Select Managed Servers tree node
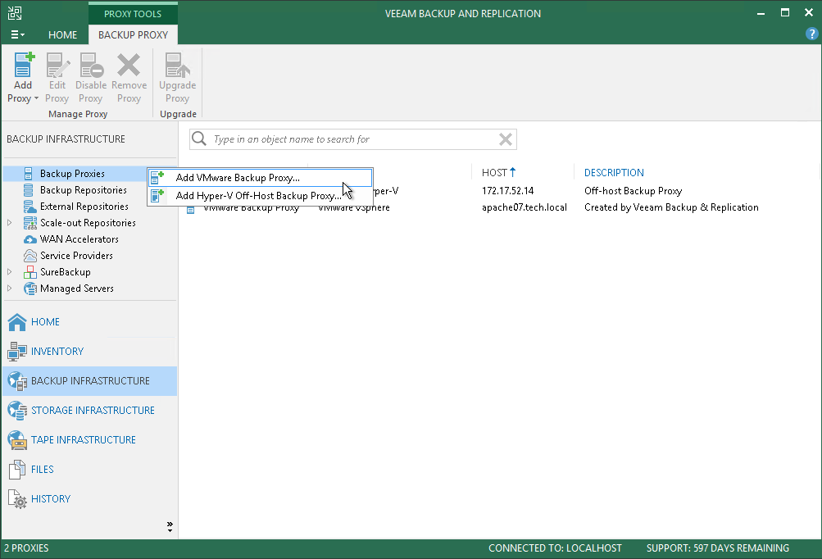This screenshot has width=822, height=559. 76,289
